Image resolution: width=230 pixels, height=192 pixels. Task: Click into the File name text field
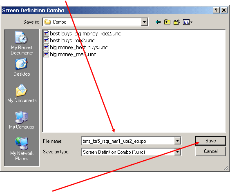(128, 141)
